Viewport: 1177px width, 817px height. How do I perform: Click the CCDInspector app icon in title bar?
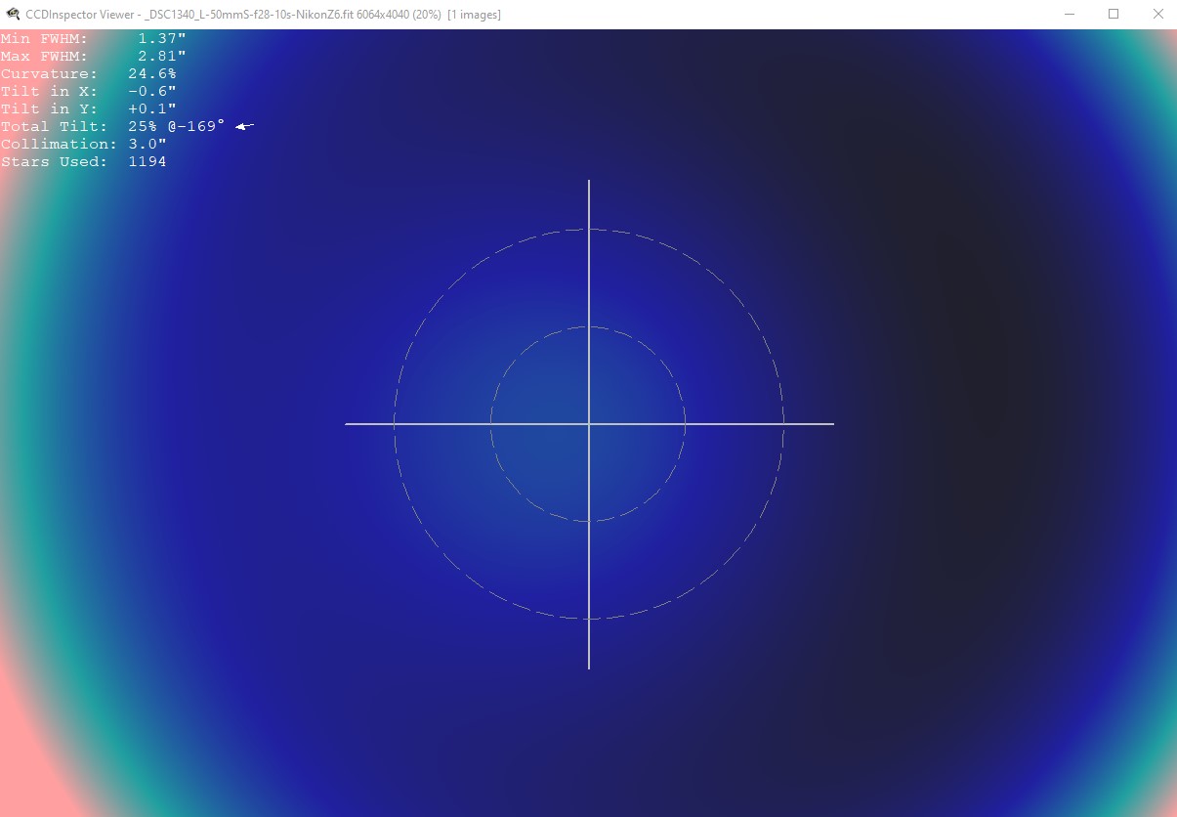[x=13, y=15]
